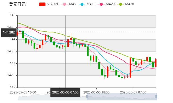Hide the 60分K线 series via legend label

pyautogui.click(x=53, y=4)
